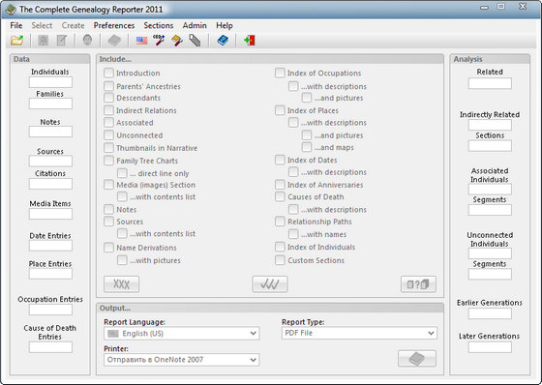Screen dimensions: 542x385
Task: Check Index of Places checkbox
Action: (x=280, y=110)
